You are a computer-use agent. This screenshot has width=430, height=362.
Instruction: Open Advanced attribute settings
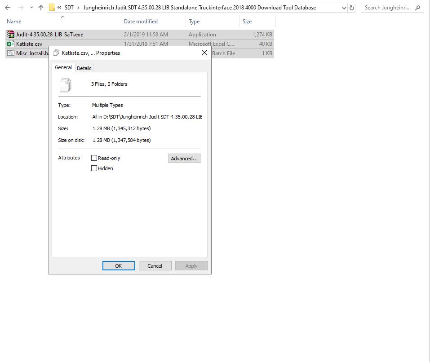coord(185,158)
